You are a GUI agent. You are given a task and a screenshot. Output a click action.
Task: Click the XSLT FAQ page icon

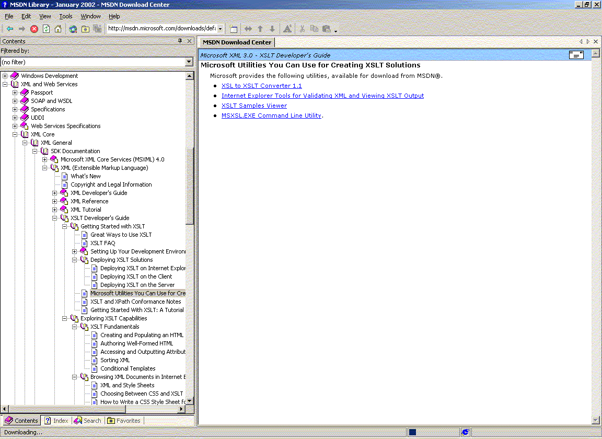point(85,243)
